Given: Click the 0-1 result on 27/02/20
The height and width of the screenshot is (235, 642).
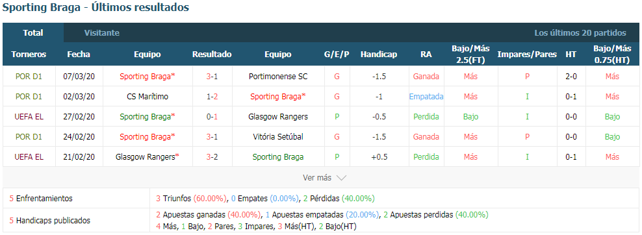Looking at the screenshot, I should tap(212, 116).
